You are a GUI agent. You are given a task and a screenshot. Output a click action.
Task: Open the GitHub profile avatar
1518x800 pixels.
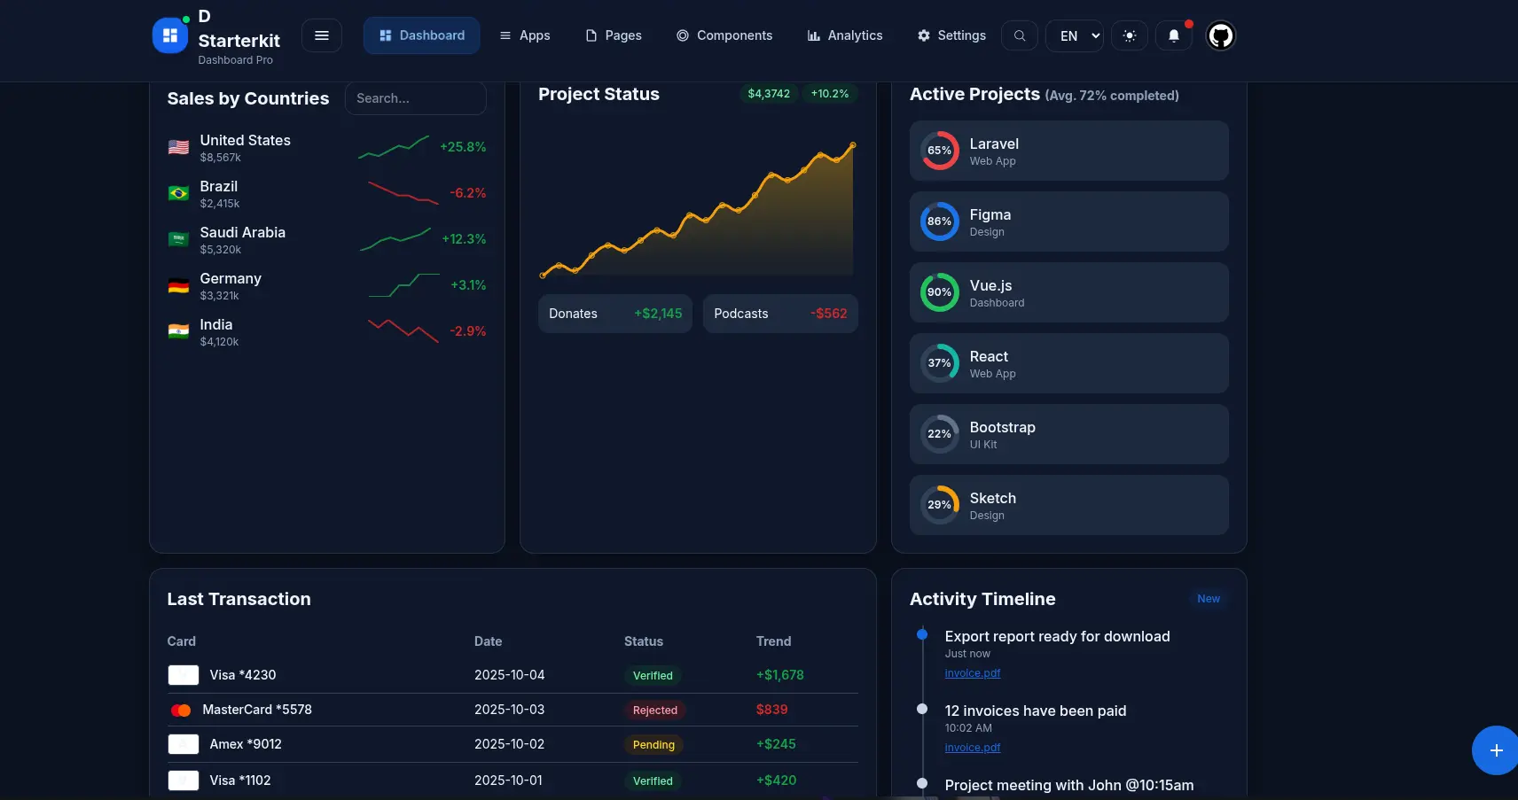(x=1221, y=35)
